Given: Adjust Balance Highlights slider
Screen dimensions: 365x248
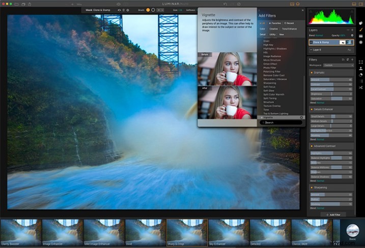Looking at the screenshot, I should click(x=331, y=158).
